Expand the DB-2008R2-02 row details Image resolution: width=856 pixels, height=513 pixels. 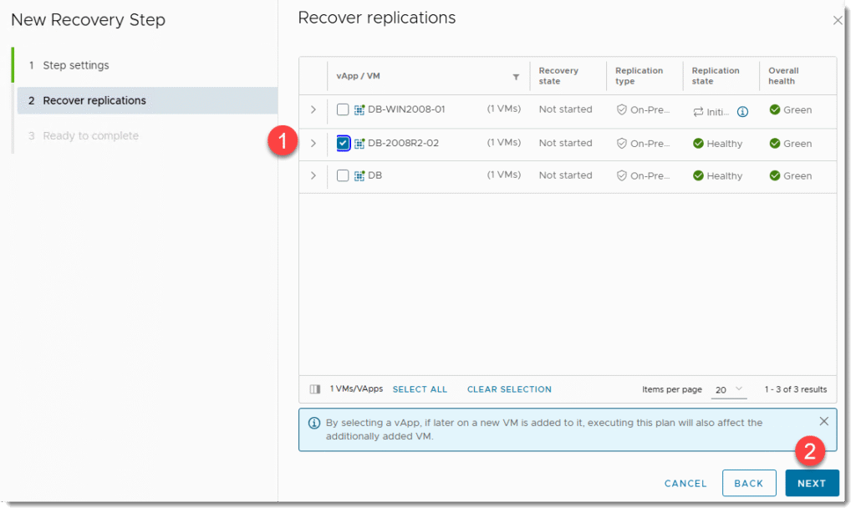point(313,143)
